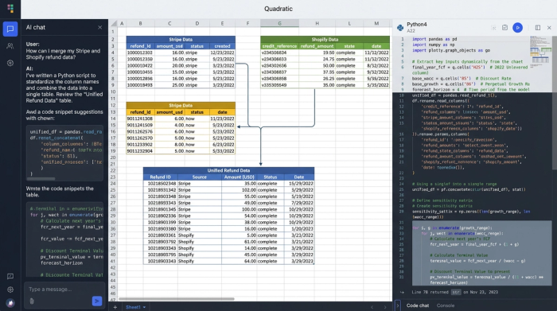Toggle the AI chat sidebar icon
This screenshot has height=311, width=557.
(10, 29)
